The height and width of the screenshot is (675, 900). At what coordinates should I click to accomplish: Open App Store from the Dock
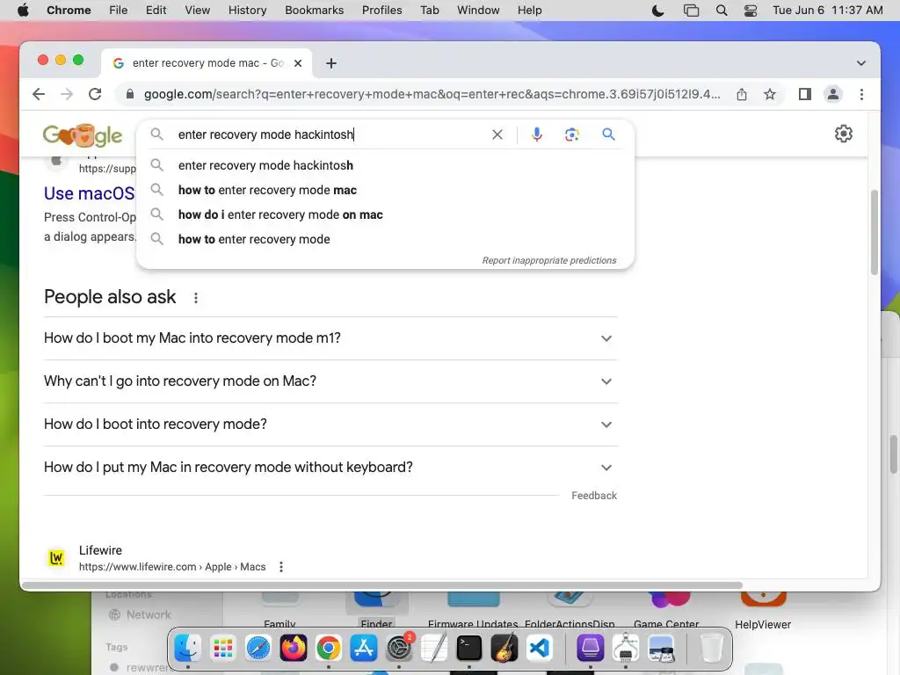click(x=364, y=648)
